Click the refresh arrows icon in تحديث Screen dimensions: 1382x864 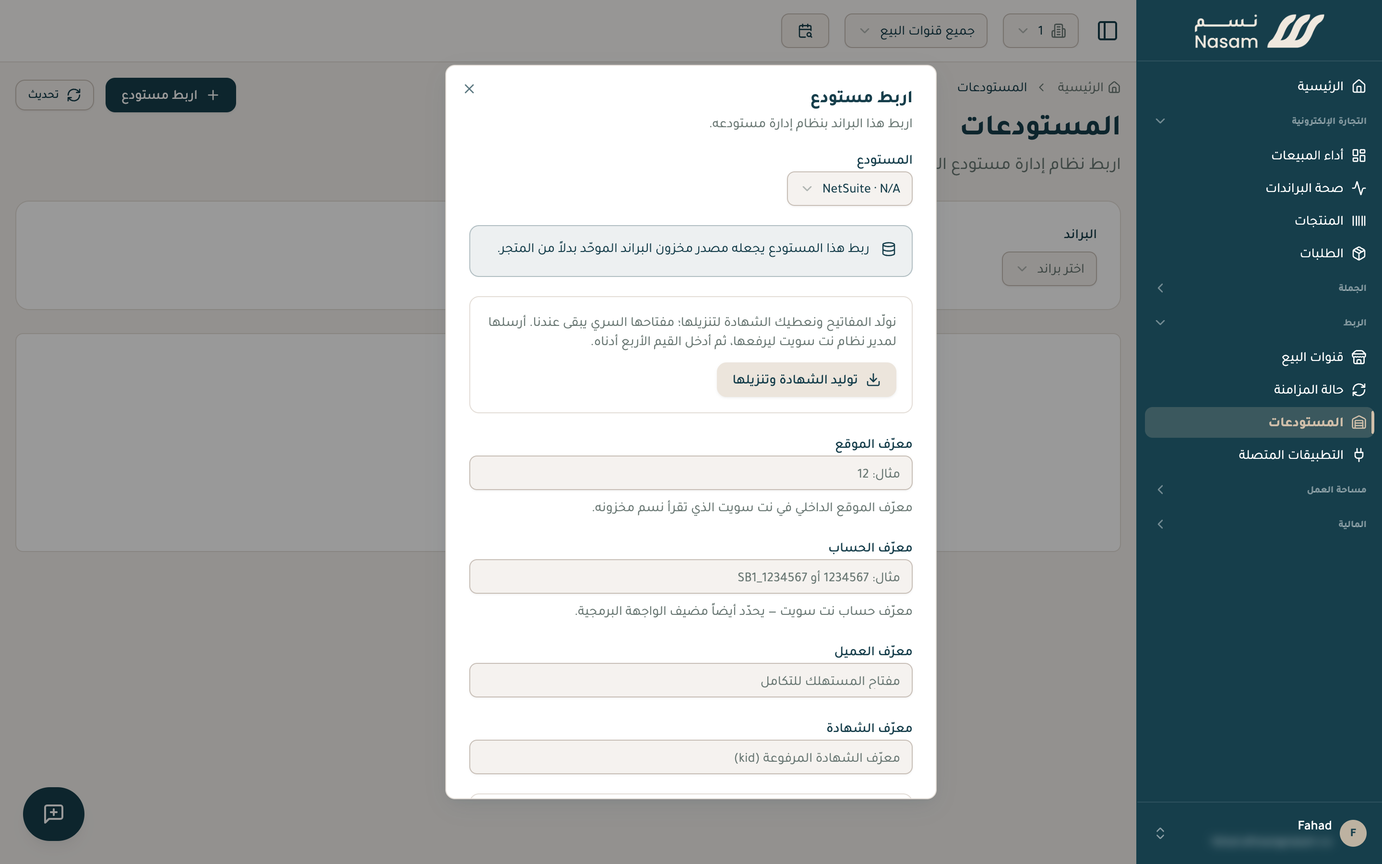click(x=74, y=95)
